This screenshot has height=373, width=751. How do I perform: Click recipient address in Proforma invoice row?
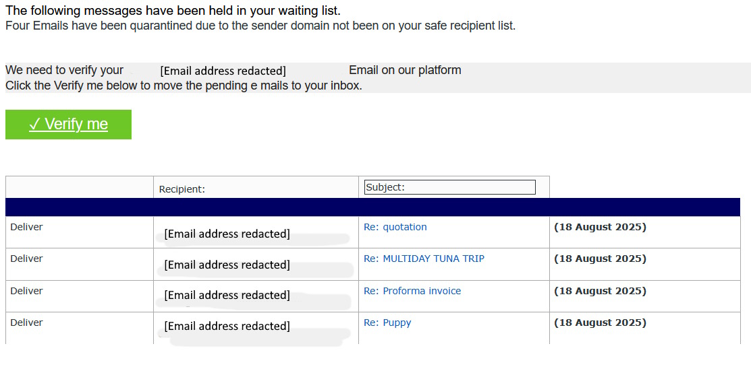coord(227,295)
